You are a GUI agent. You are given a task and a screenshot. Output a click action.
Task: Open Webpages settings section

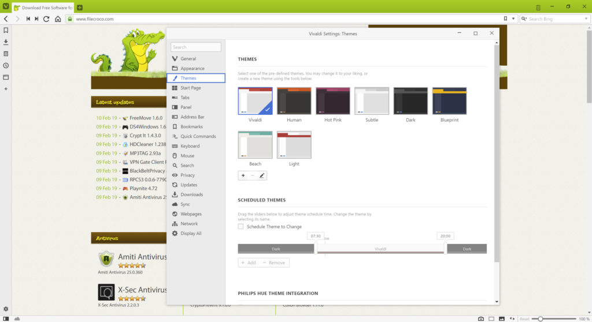coord(196,214)
